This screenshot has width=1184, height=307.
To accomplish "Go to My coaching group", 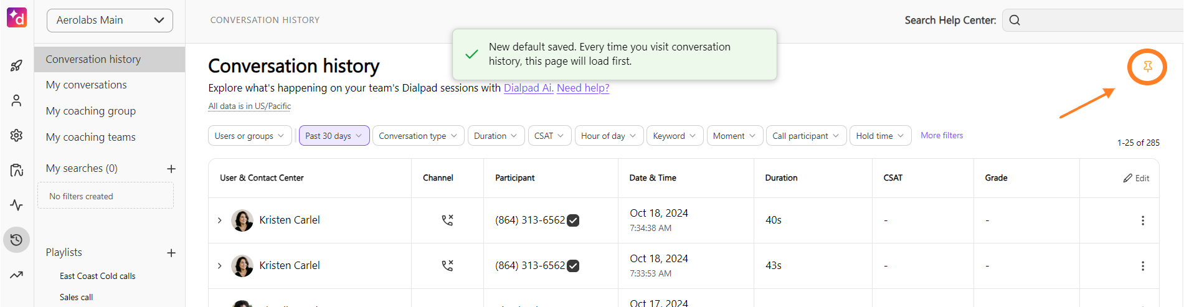I will click(x=90, y=111).
